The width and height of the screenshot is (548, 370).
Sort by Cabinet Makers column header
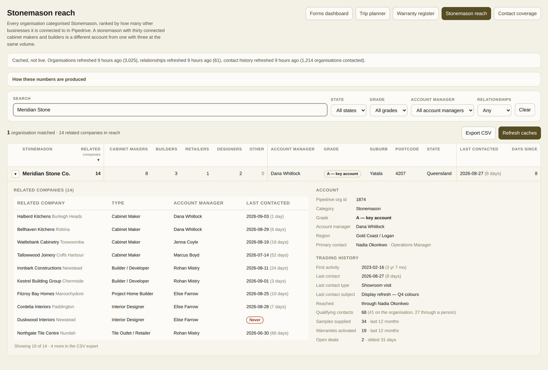coord(128,149)
